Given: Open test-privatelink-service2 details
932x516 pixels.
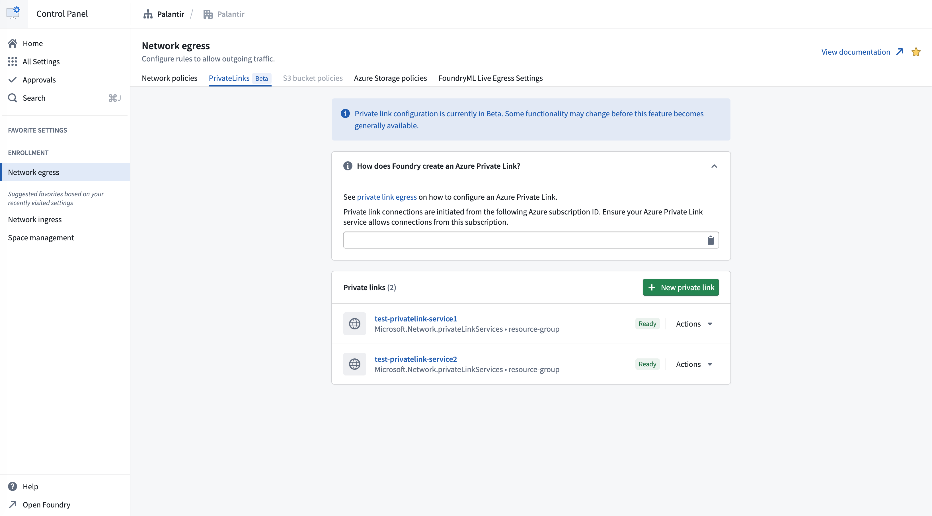Looking at the screenshot, I should tap(415, 359).
